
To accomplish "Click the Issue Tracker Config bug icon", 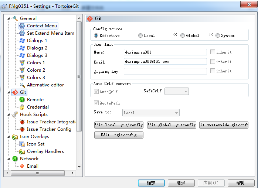I will click(x=22, y=129).
